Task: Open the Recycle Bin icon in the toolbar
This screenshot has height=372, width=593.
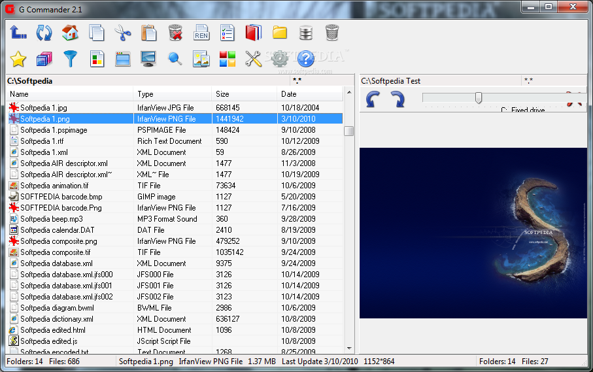Action: coord(331,33)
